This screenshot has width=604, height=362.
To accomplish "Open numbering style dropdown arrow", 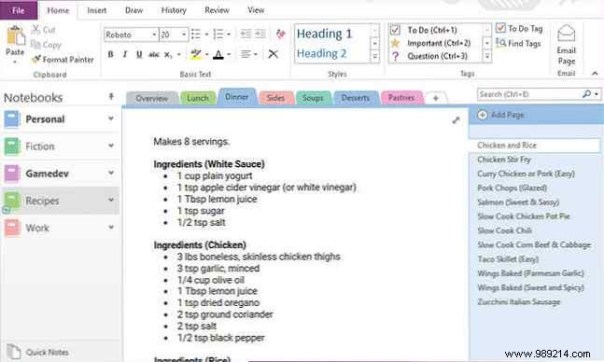I will coord(229,35).
